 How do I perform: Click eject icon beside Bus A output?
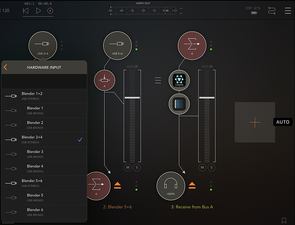click(118, 185)
